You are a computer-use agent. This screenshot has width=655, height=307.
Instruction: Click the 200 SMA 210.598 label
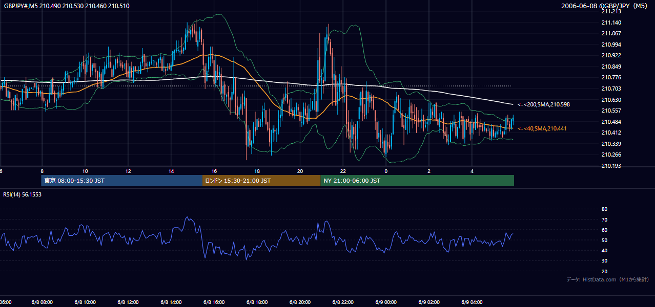pyautogui.click(x=544, y=104)
